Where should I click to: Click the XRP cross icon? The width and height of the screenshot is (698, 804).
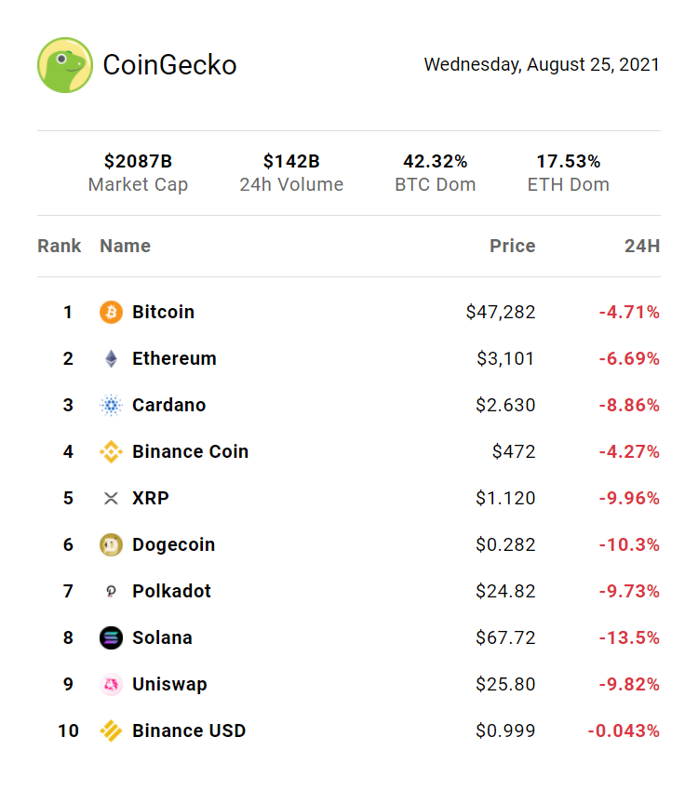click(111, 499)
